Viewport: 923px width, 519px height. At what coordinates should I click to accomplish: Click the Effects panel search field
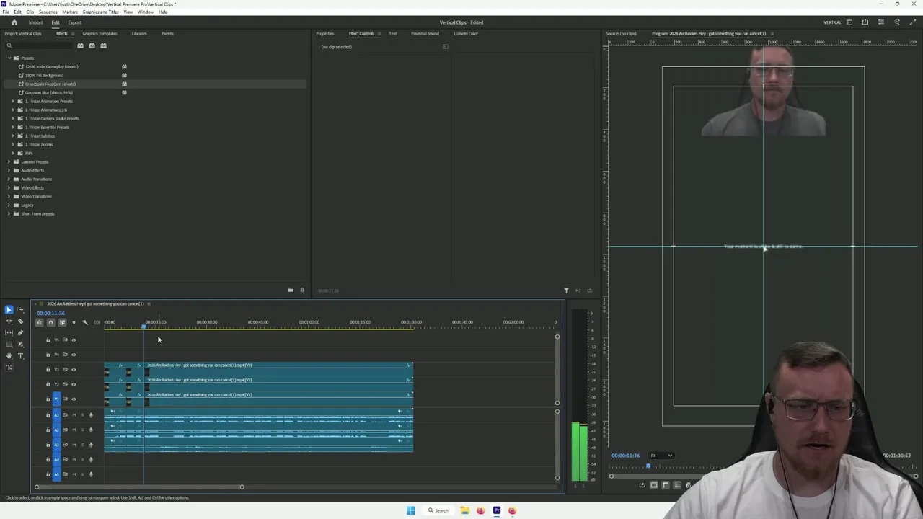pyautogui.click(x=40, y=45)
